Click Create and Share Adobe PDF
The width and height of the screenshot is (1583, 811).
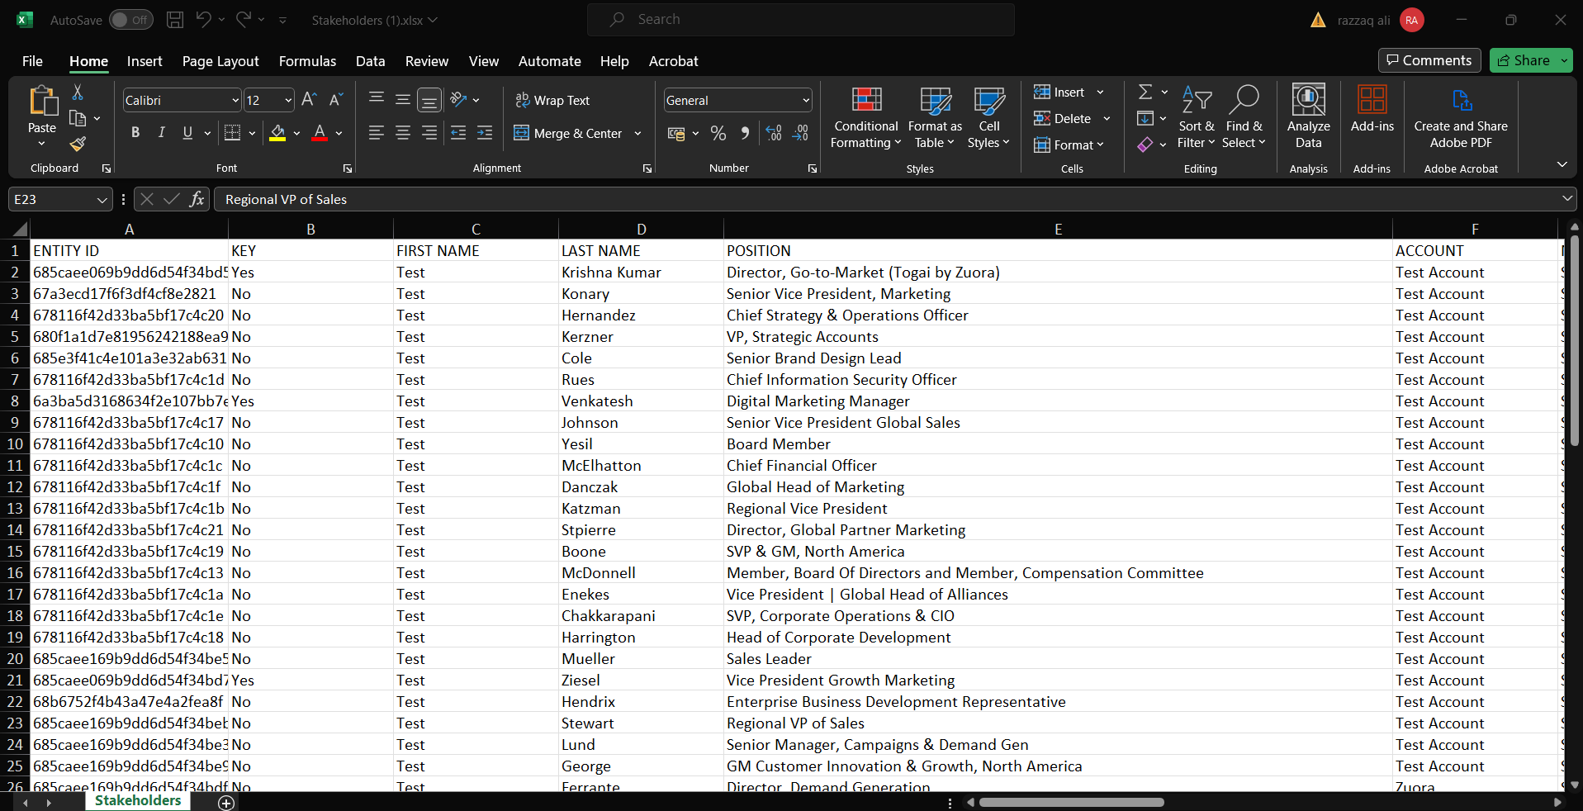click(1461, 116)
